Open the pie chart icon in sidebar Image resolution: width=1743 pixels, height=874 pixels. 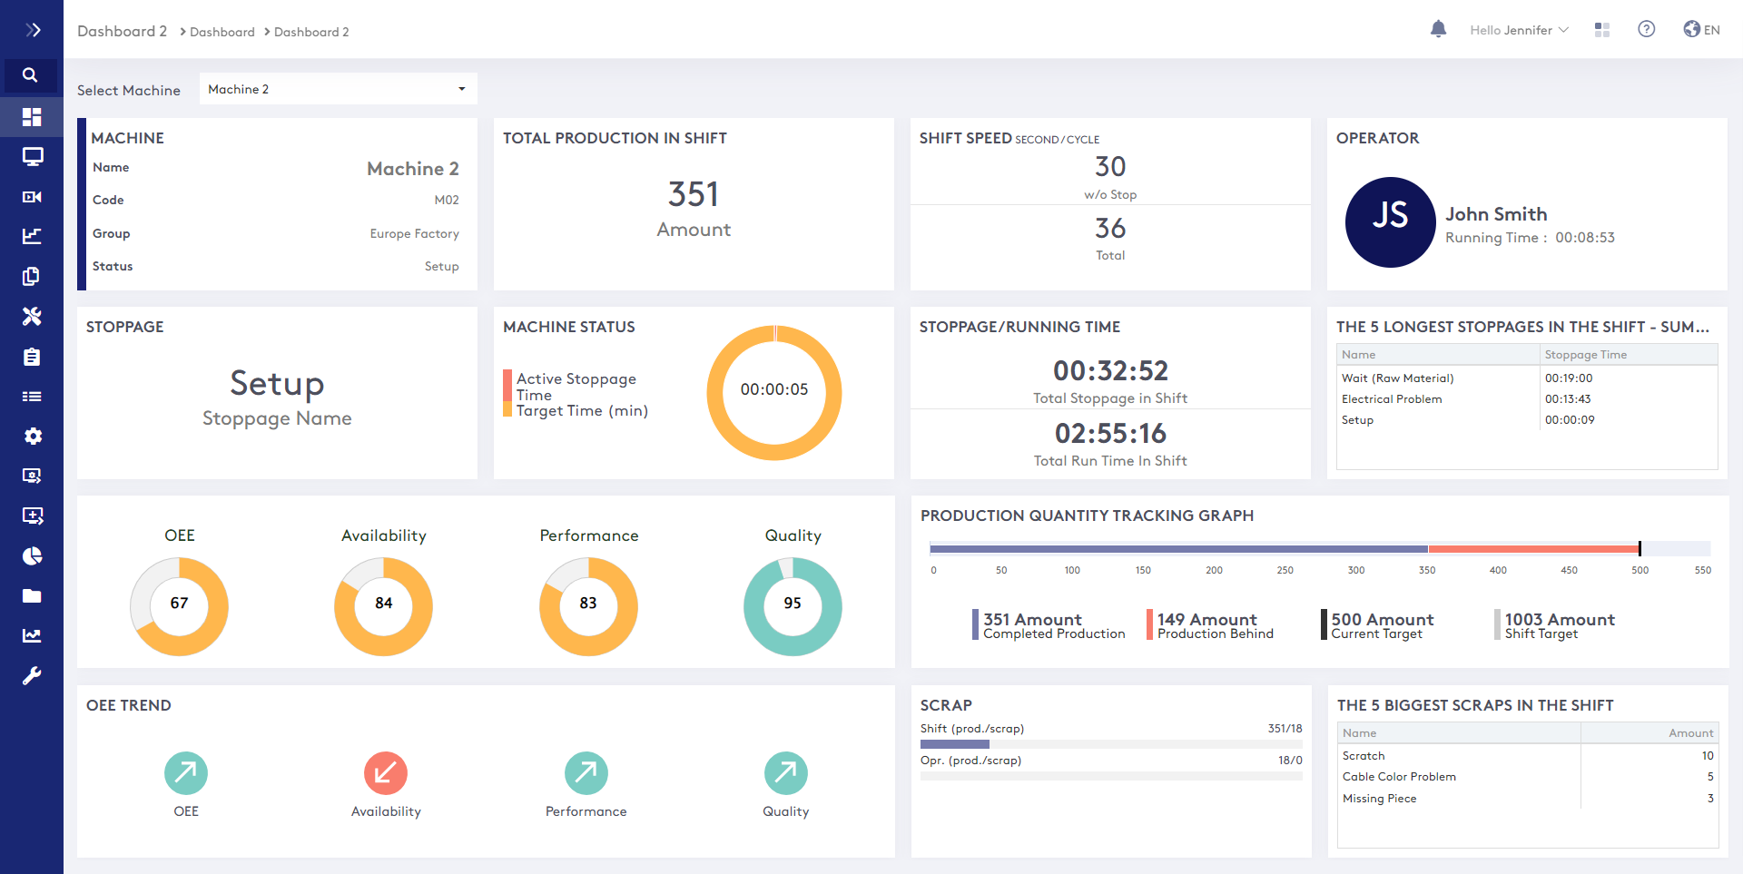(32, 555)
